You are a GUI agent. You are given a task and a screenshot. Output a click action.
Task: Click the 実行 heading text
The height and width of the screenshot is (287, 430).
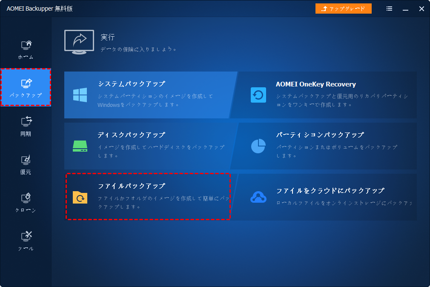107,37
